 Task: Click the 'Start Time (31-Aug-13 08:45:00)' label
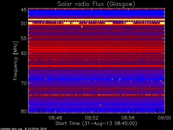[96, 123]
